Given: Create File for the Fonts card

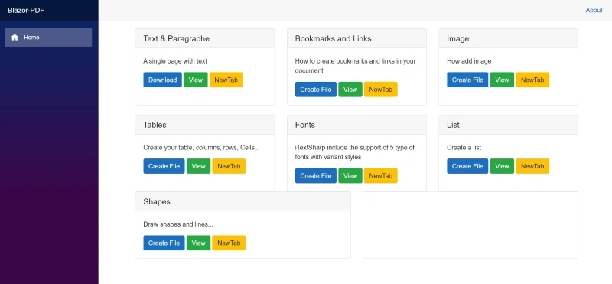Looking at the screenshot, I should click(x=316, y=176).
